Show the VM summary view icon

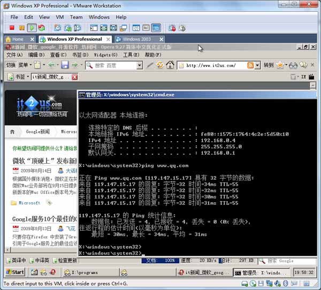pos(136,28)
